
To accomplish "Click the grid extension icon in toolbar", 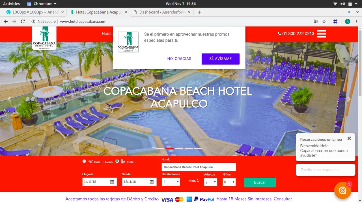I will [x=335, y=21].
